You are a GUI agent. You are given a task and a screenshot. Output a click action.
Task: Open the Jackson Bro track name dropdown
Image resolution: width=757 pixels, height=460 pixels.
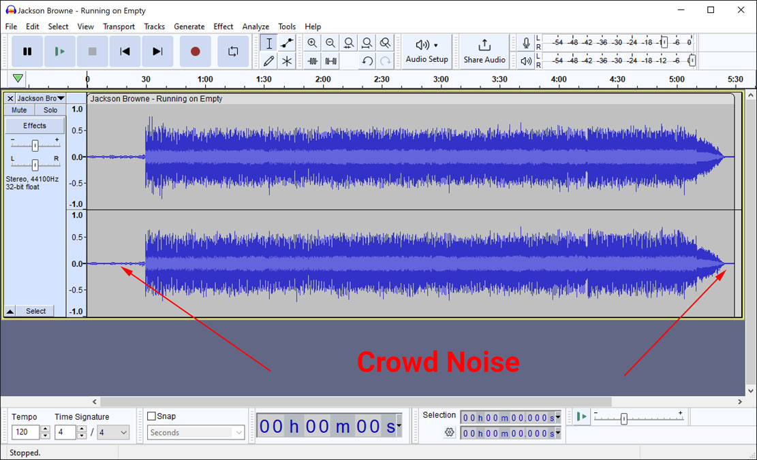41,99
